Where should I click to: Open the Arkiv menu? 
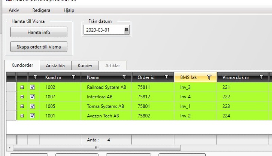pyautogui.click(x=14, y=11)
